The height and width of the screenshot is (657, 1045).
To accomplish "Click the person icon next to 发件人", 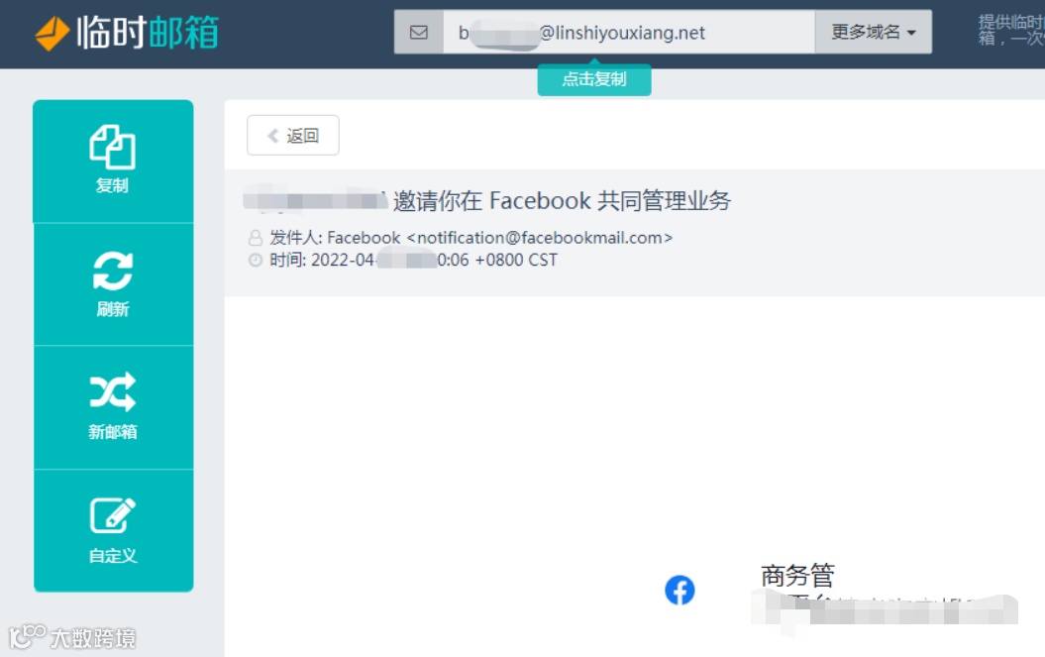I will pyautogui.click(x=256, y=238).
